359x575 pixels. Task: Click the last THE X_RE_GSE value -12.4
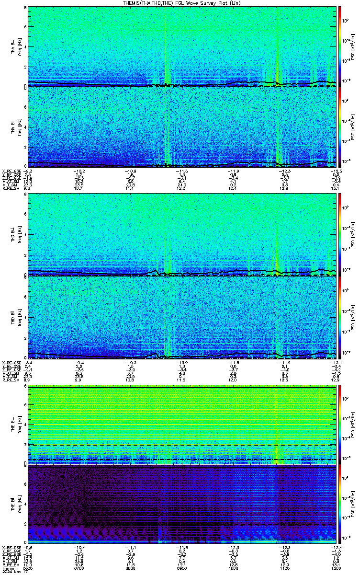tap(336, 548)
